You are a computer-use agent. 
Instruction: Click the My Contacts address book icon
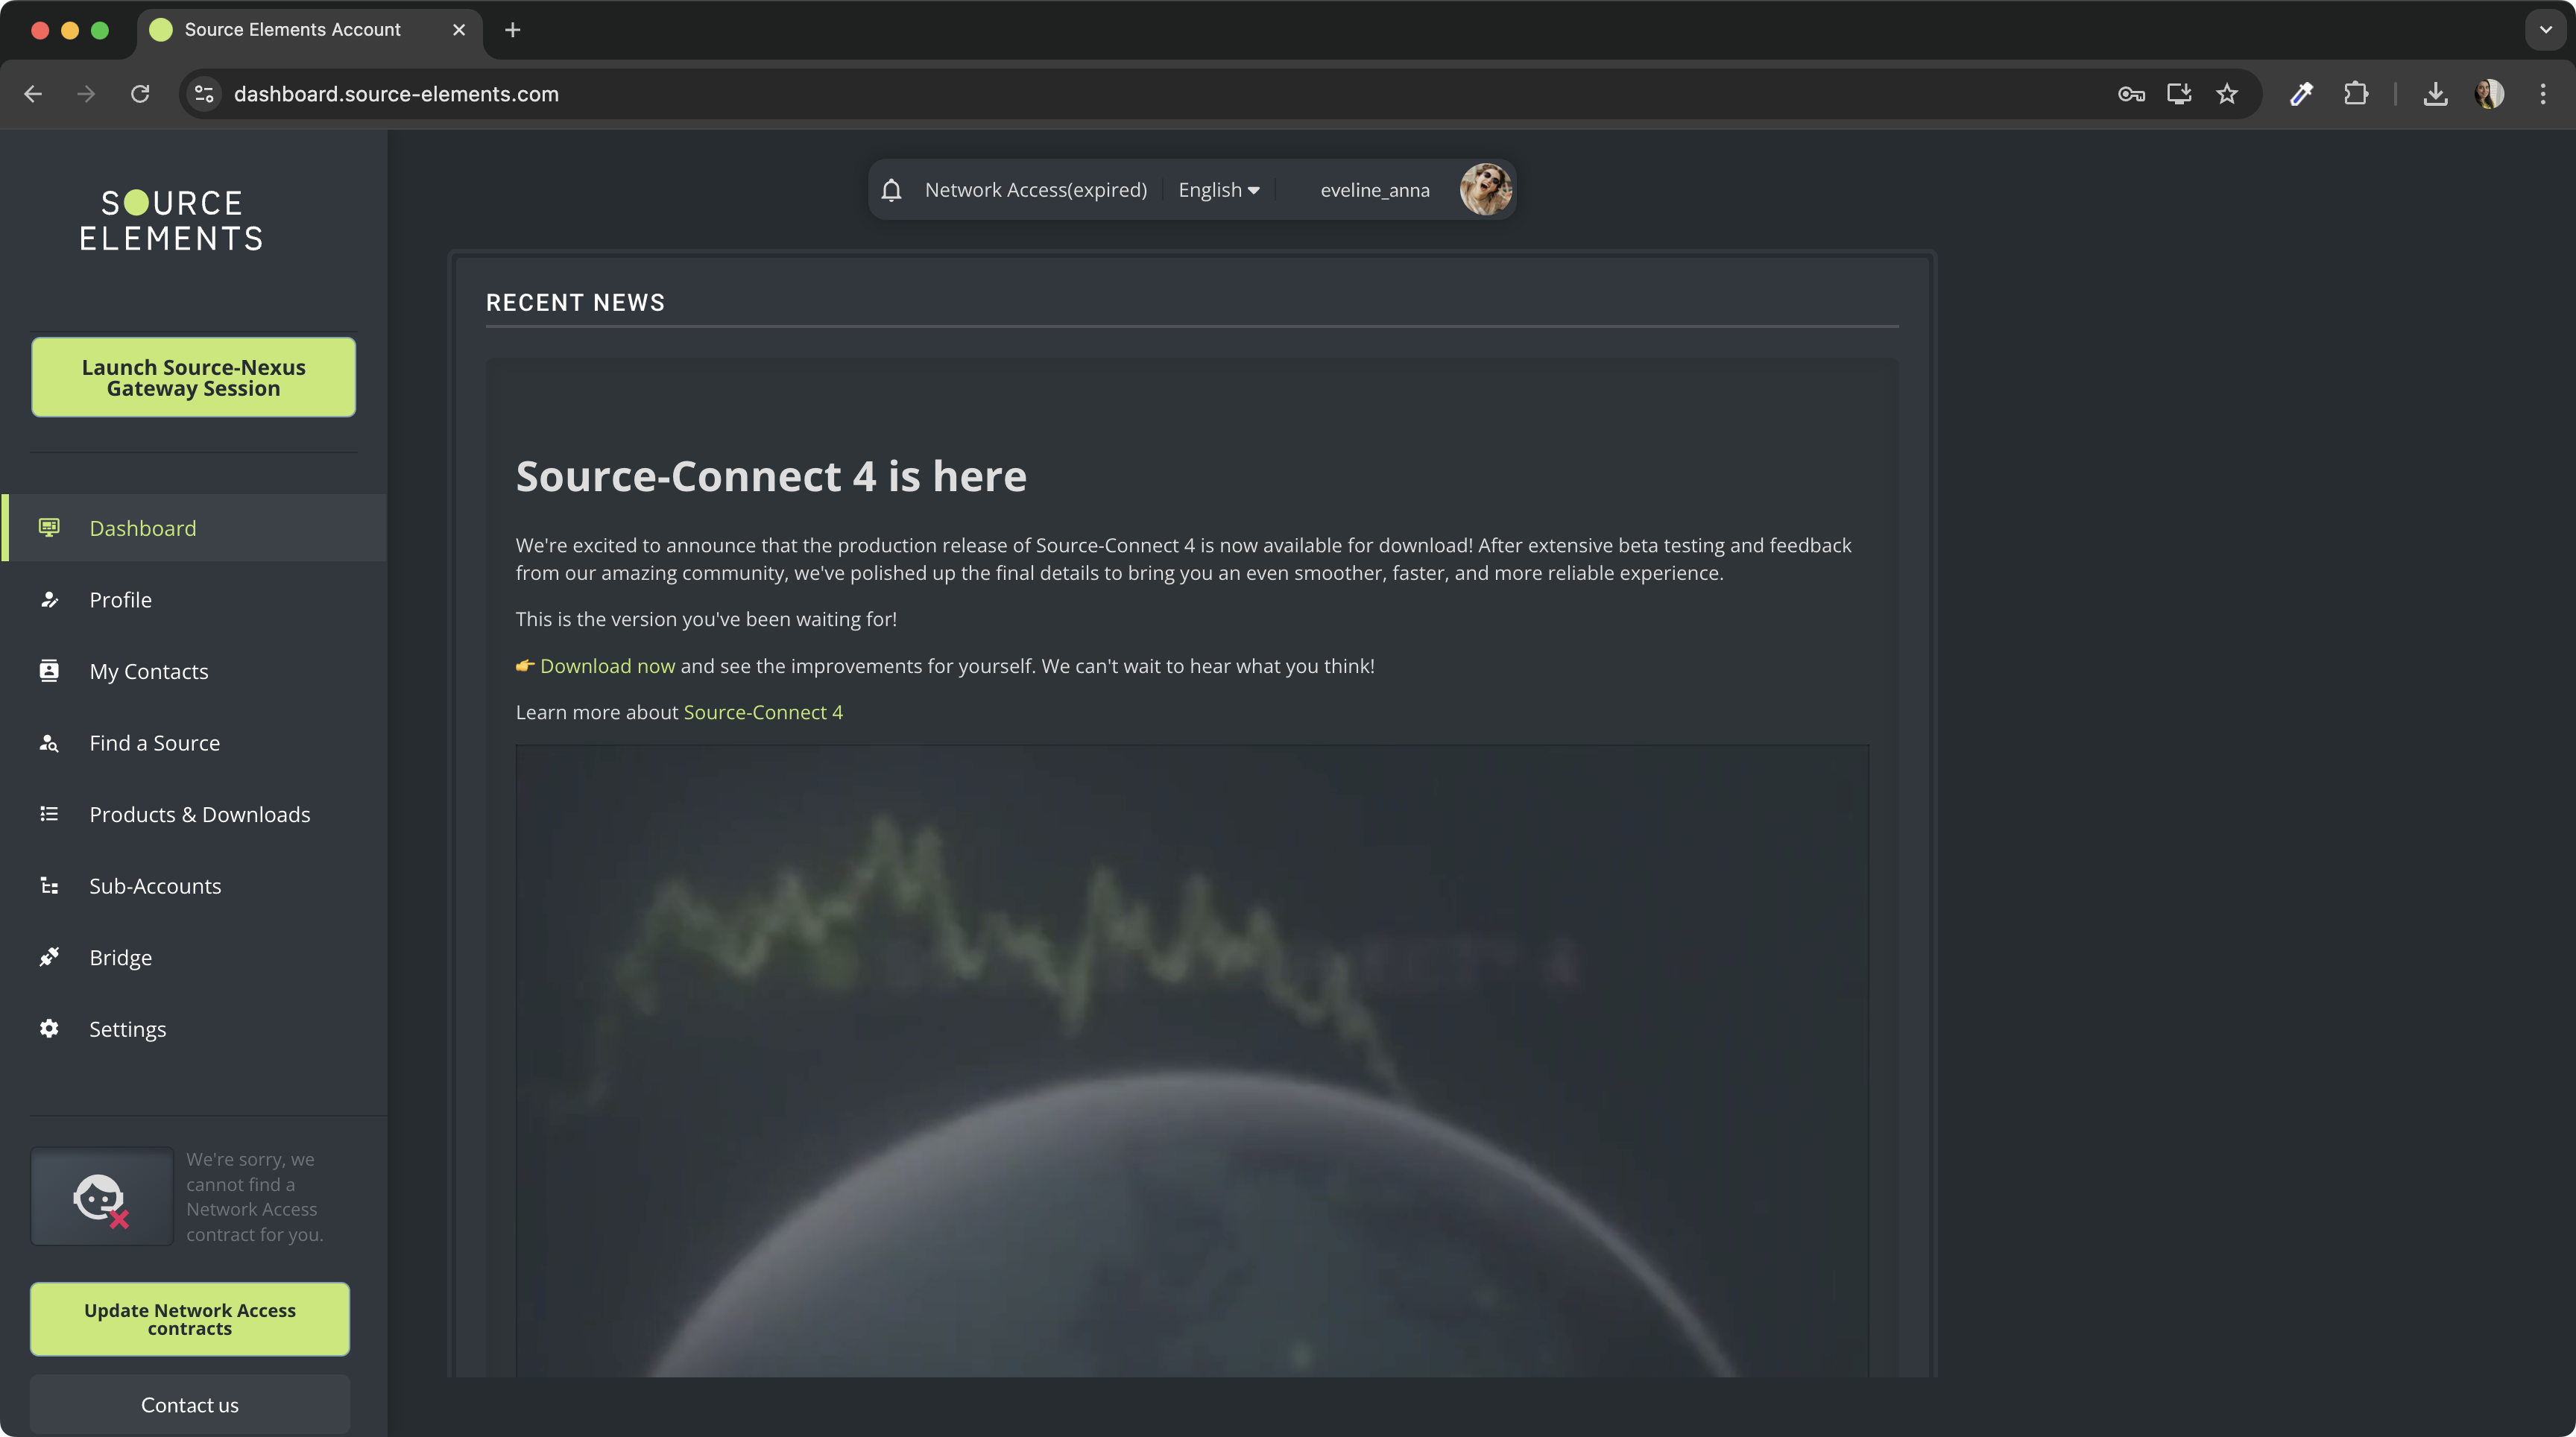pos(49,671)
